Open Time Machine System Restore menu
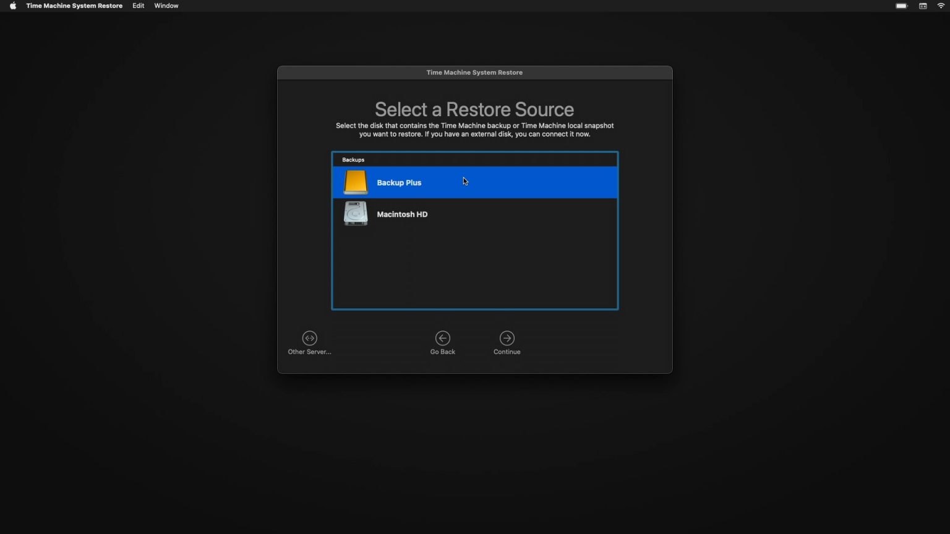 74,6
